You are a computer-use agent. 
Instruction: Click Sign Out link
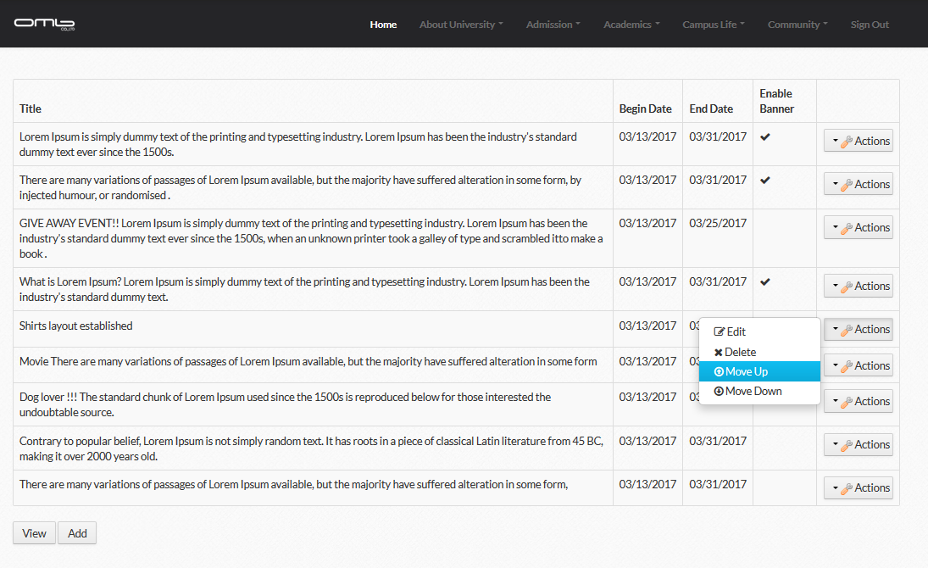[x=870, y=25]
